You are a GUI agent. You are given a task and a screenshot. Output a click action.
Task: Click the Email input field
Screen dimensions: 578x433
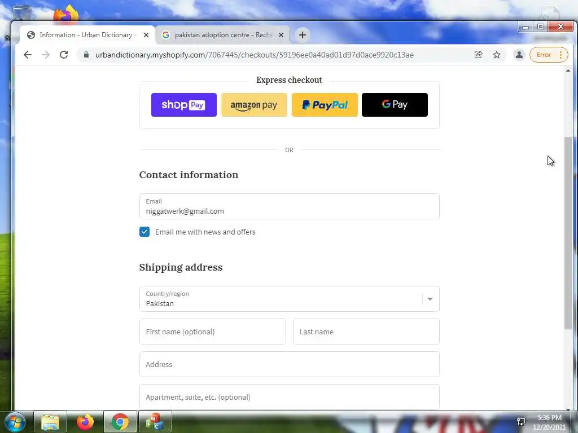290,206
